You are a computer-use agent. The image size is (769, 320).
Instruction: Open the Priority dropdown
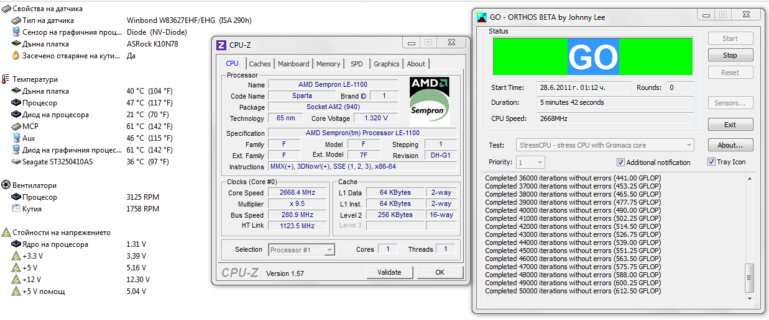531,162
